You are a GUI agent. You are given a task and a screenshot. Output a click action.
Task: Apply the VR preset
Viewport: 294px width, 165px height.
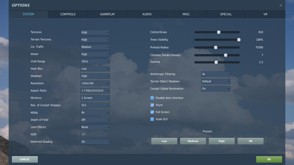250,141
